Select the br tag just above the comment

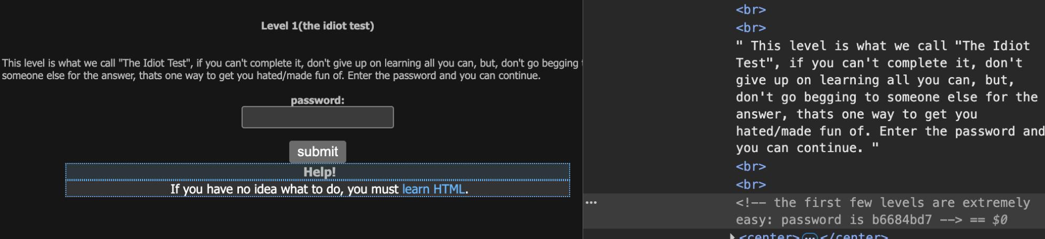[x=750, y=184]
